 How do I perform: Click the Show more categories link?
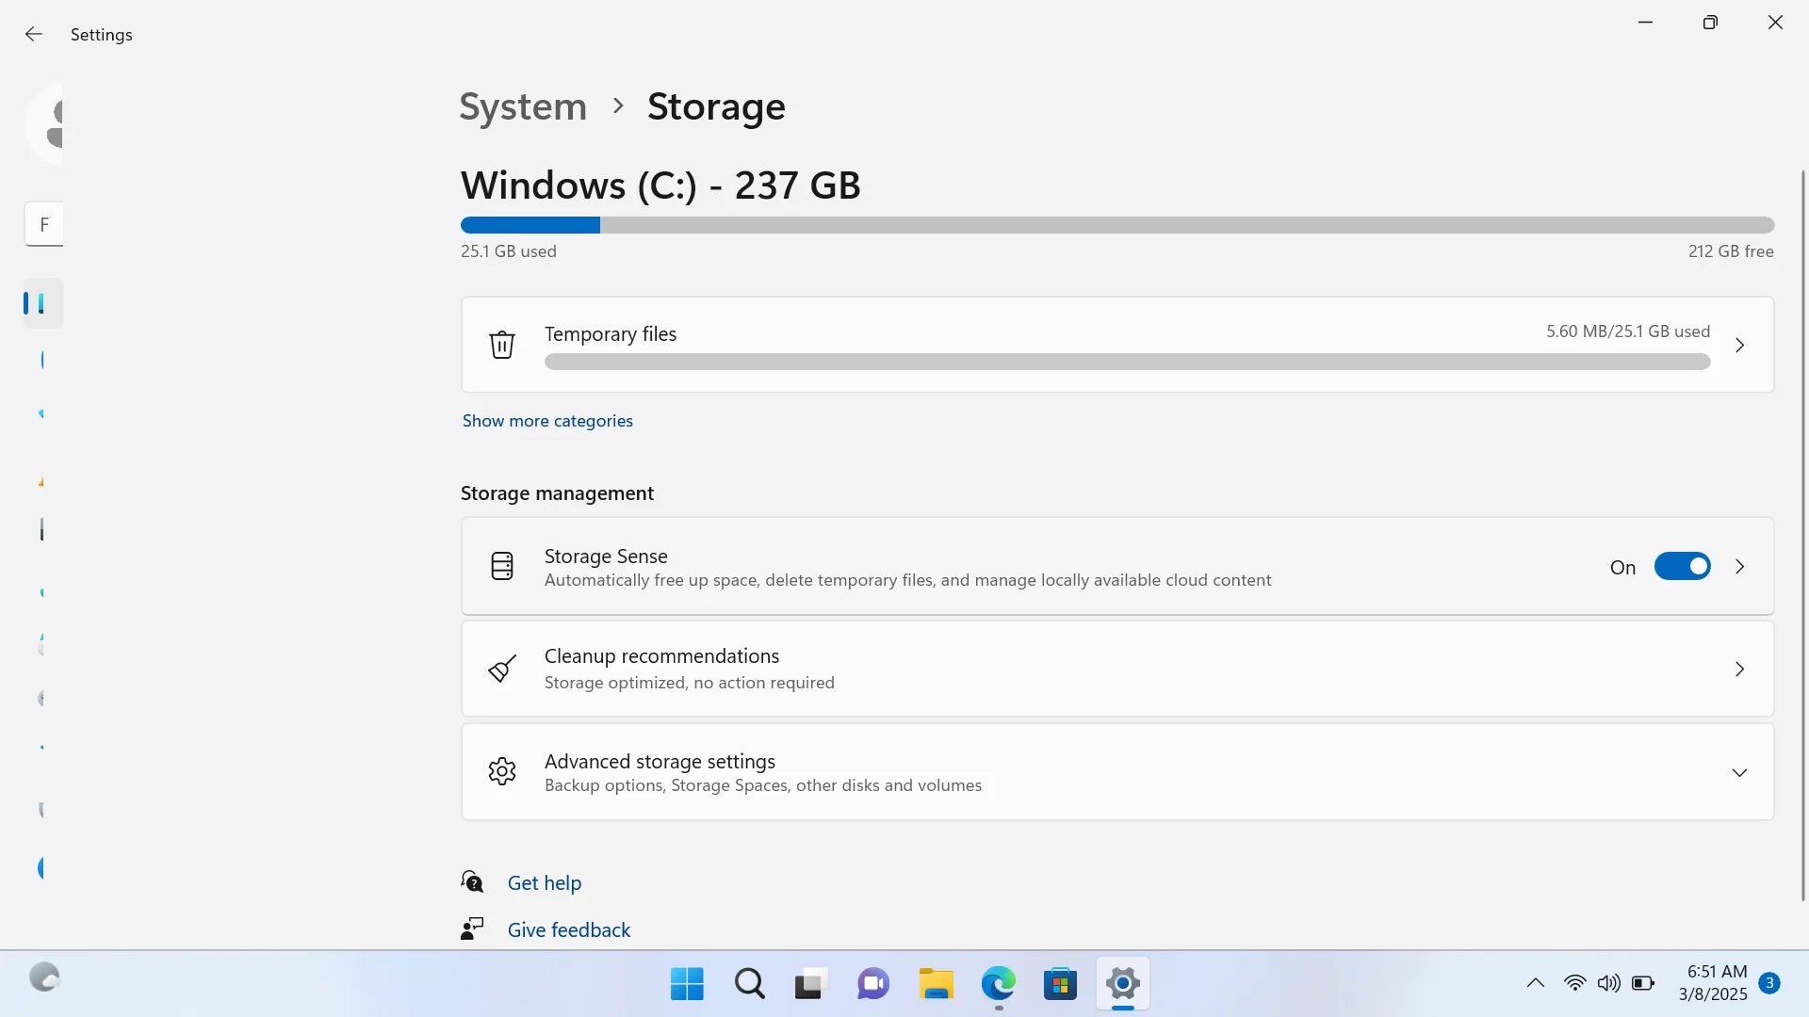[x=546, y=421]
